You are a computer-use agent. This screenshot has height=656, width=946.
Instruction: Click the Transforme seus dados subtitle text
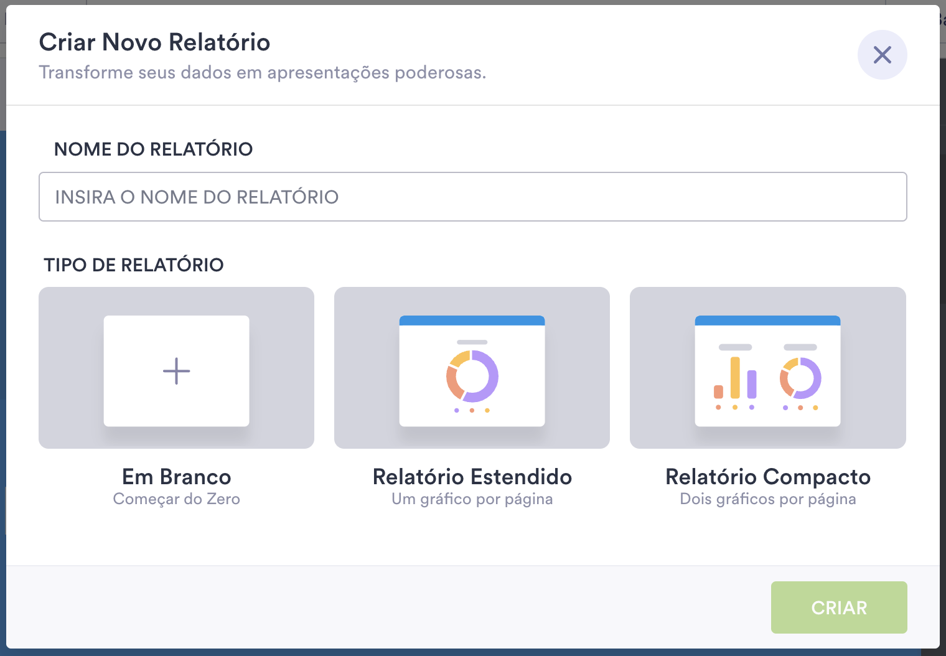[263, 73]
